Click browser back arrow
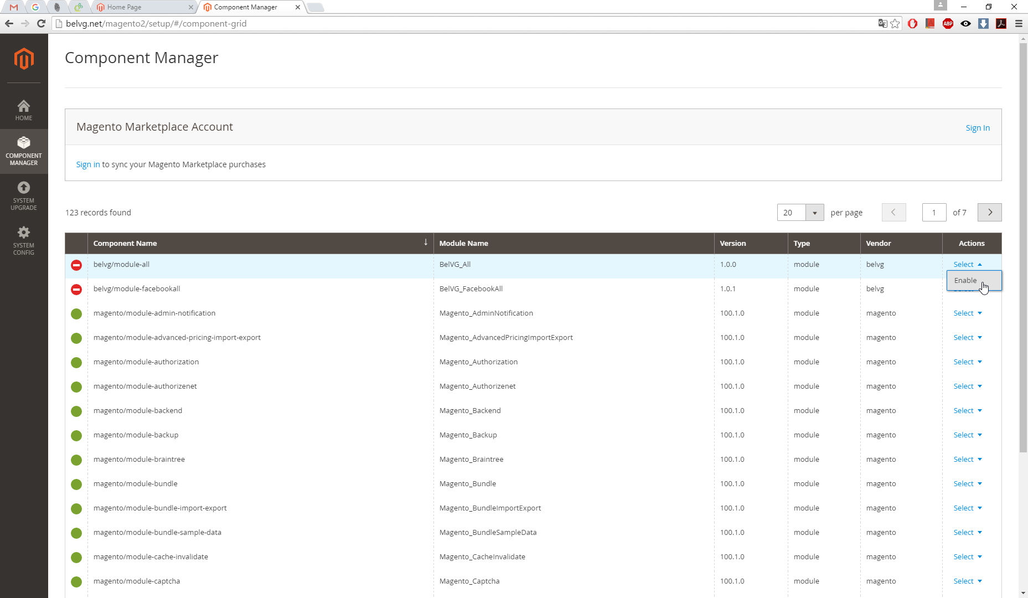This screenshot has width=1028, height=598. [x=9, y=23]
